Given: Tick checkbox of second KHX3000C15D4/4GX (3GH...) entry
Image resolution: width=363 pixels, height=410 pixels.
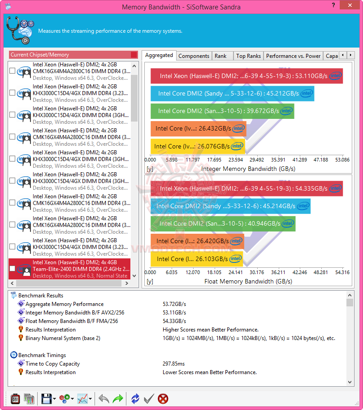Looking at the screenshot, I should tap(12, 159).
